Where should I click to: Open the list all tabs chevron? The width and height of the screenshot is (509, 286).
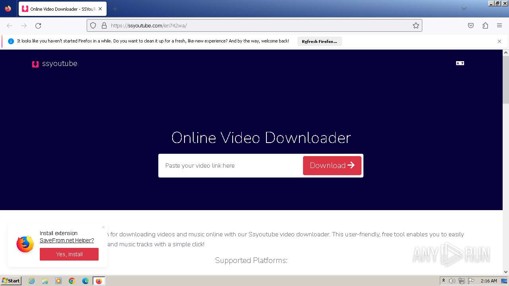pyautogui.click(x=464, y=9)
